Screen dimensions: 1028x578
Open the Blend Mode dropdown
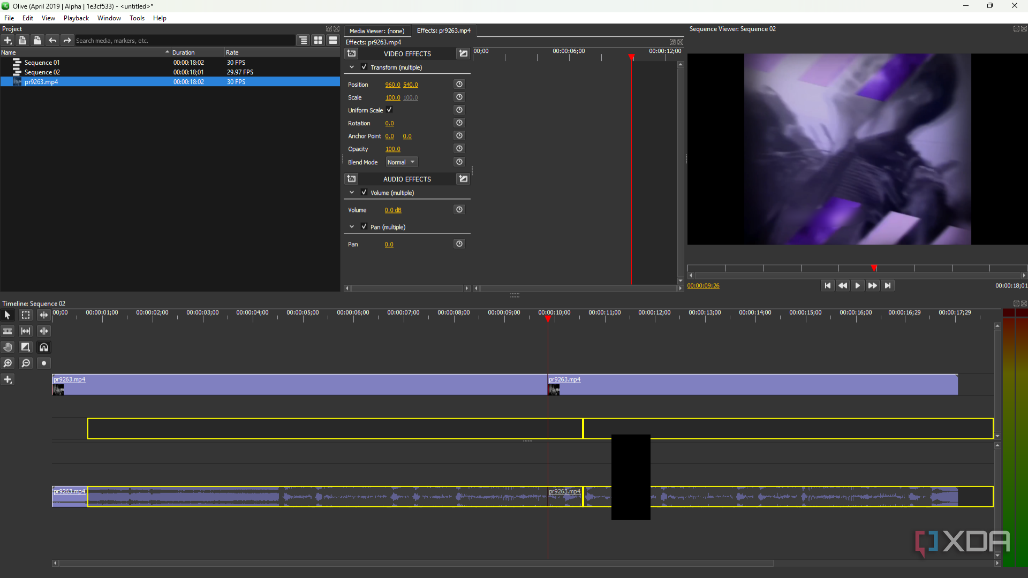tap(402, 162)
